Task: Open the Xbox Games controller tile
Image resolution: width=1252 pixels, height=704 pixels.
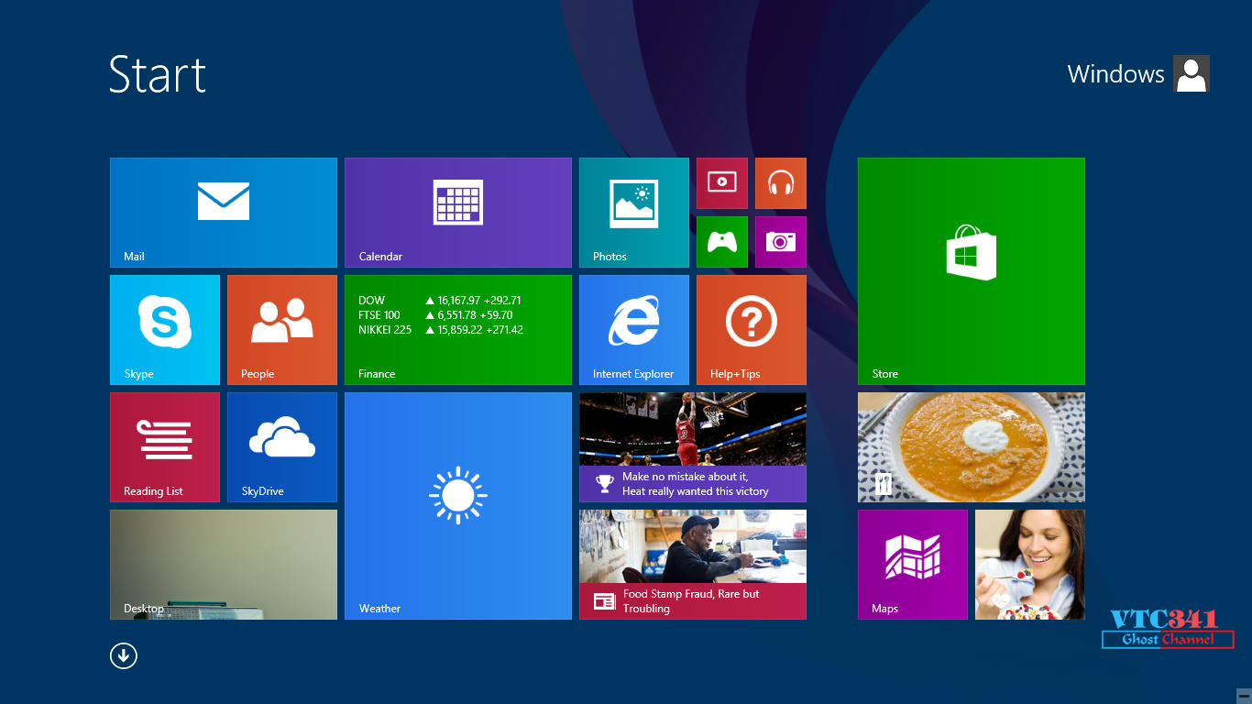Action: 722,242
